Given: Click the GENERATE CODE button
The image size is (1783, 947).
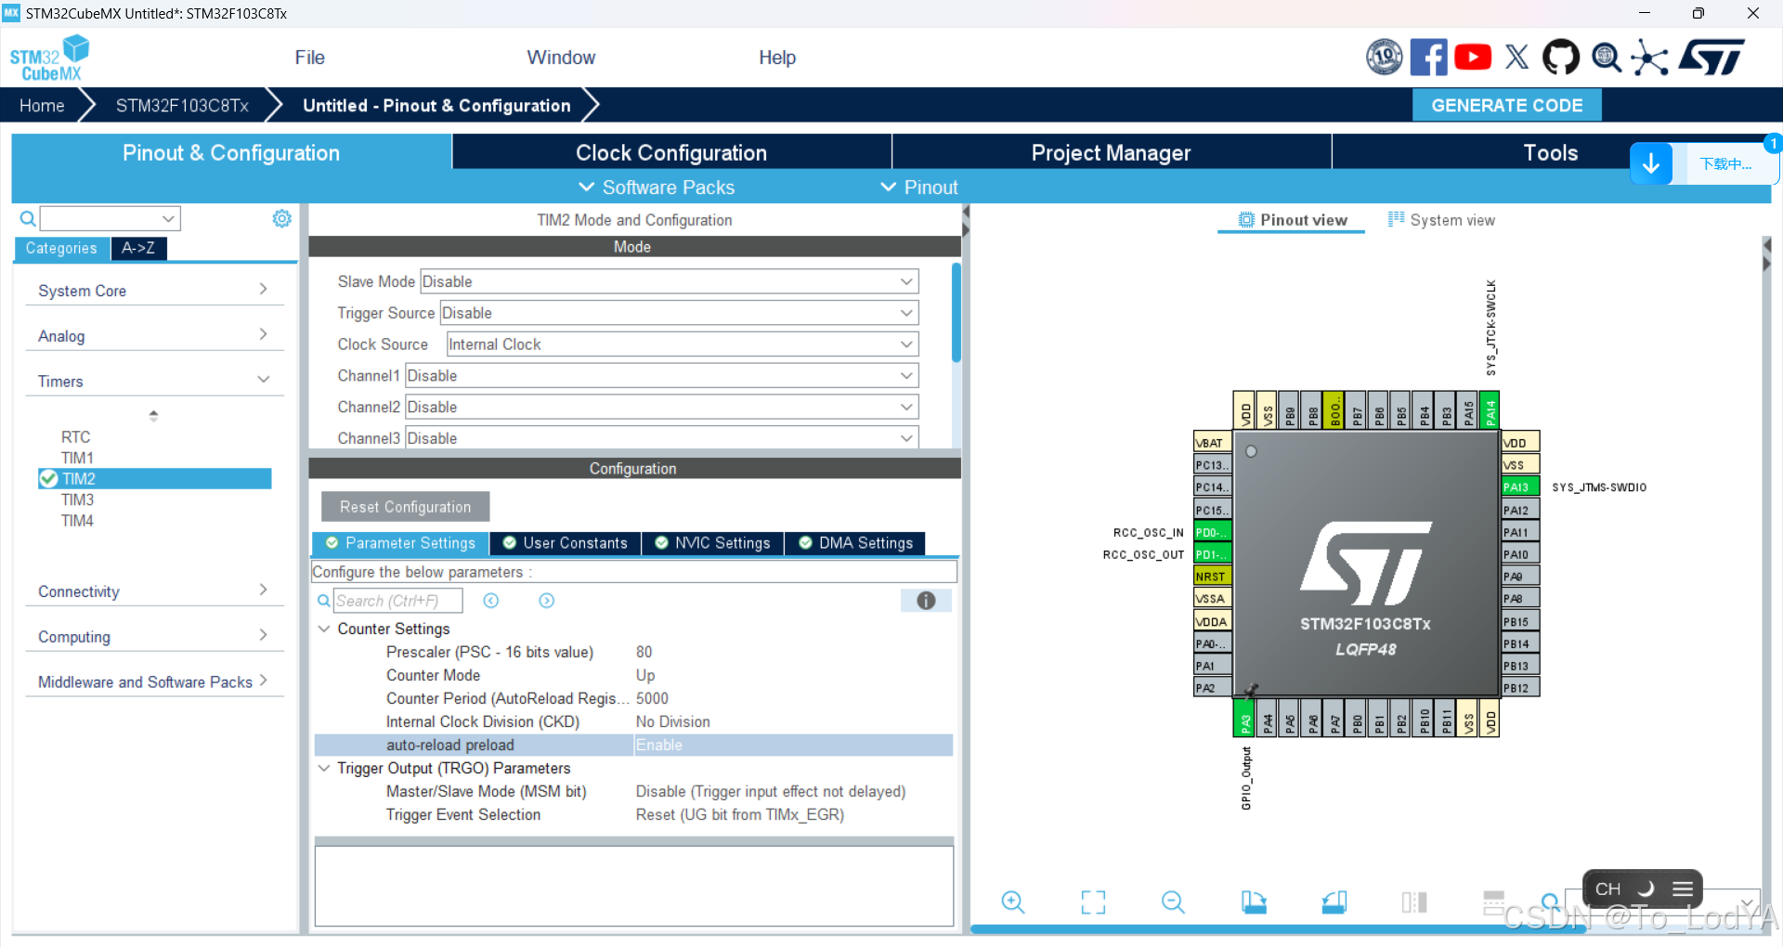Looking at the screenshot, I should [1506, 105].
